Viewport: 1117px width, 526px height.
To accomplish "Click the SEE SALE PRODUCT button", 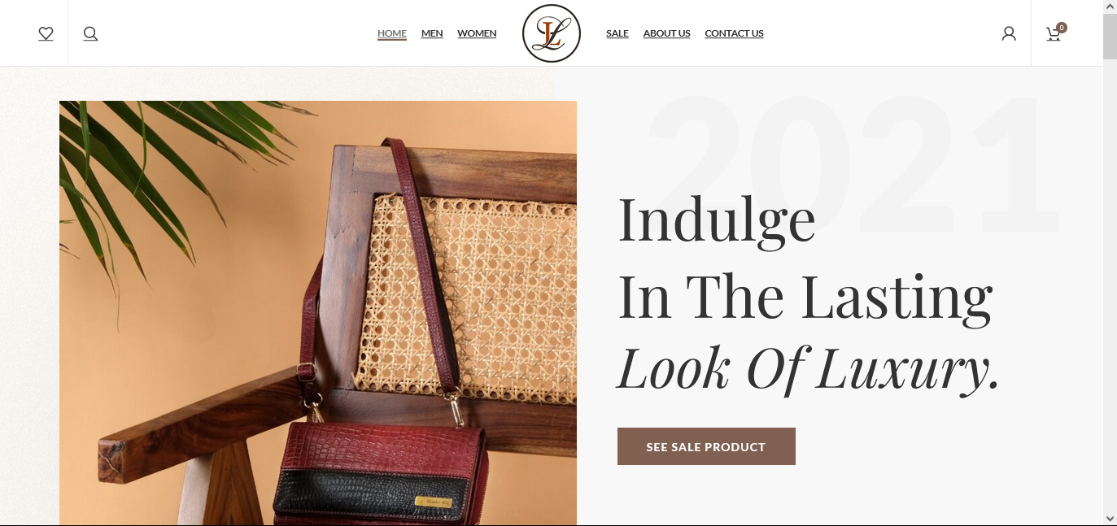I will click(x=706, y=446).
